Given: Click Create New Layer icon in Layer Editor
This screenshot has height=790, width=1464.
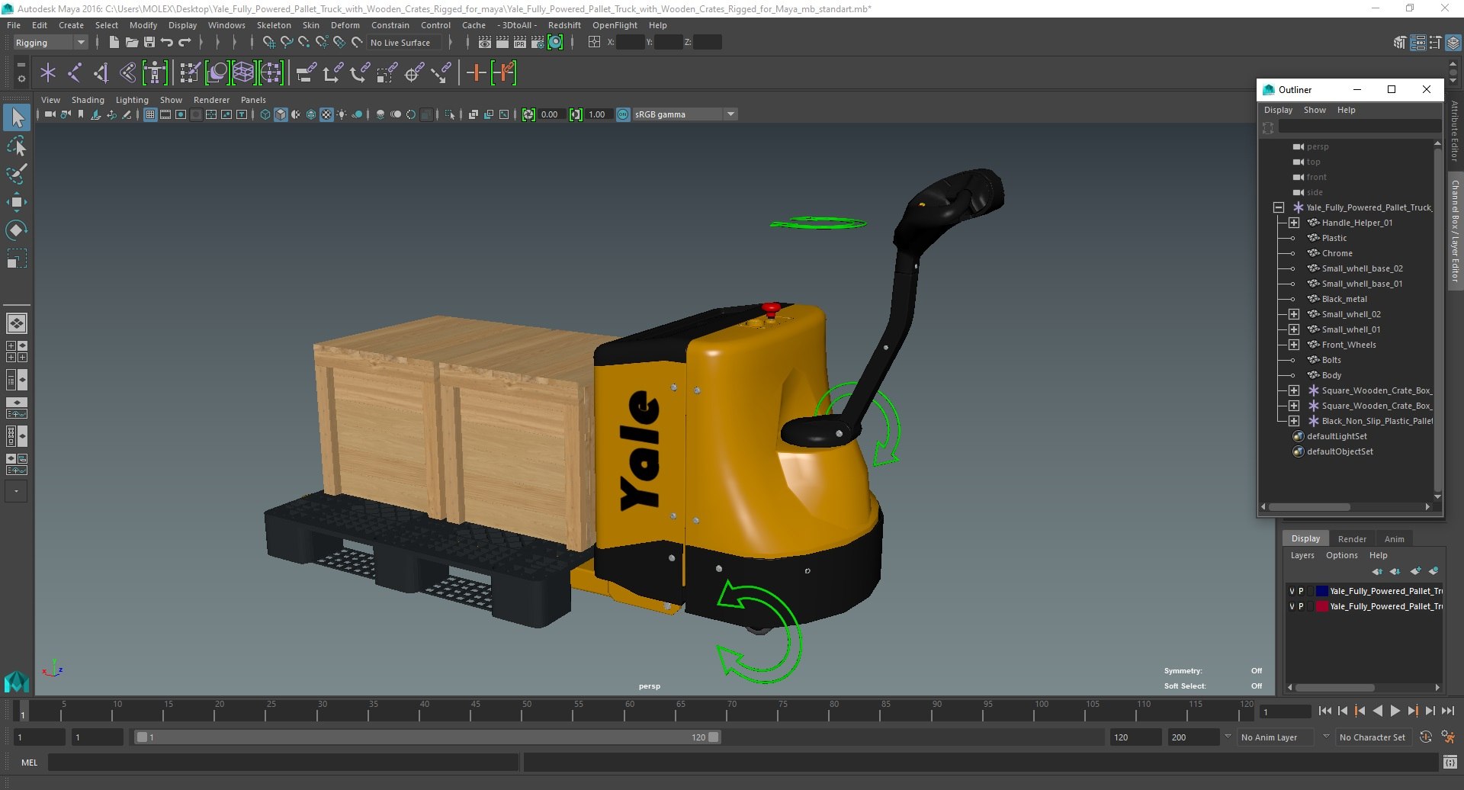Looking at the screenshot, I should (x=1415, y=571).
